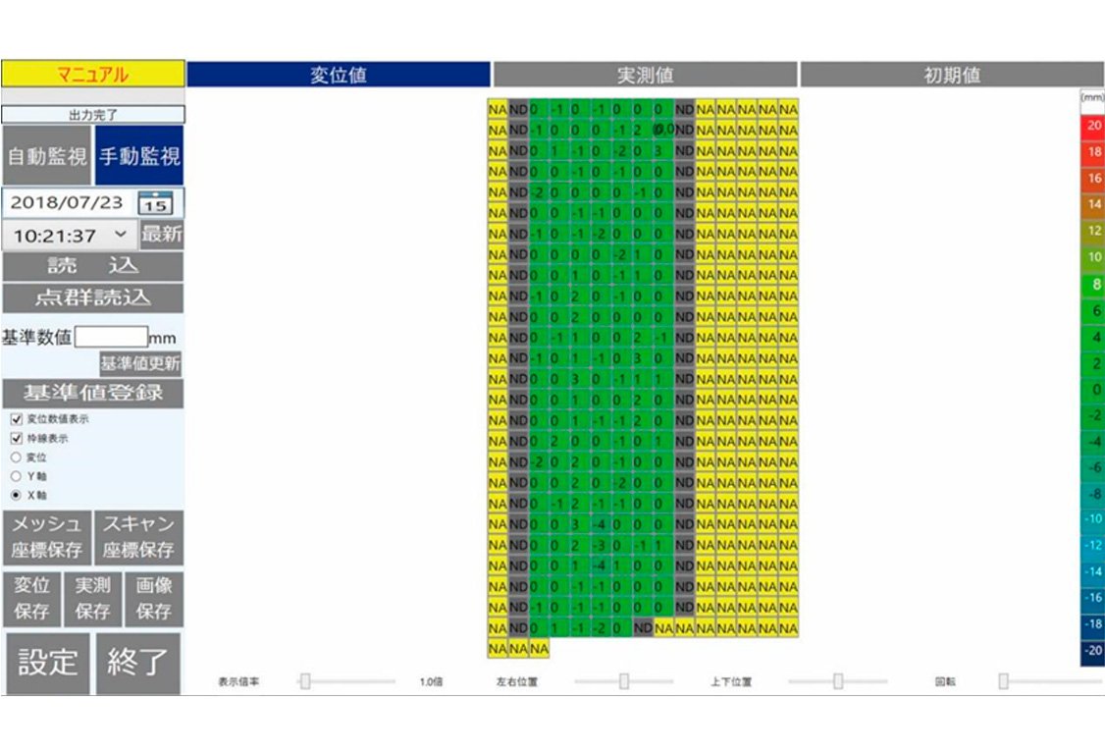Click the 表示倍率 zoom slider handle
The height and width of the screenshot is (754, 1105).
pyautogui.click(x=305, y=681)
